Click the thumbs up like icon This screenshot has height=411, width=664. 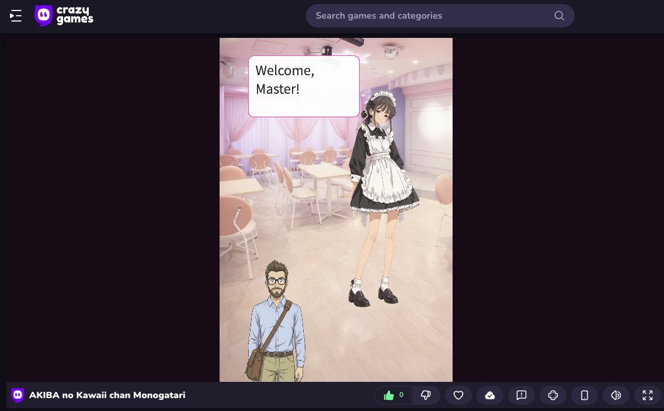[388, 395]
